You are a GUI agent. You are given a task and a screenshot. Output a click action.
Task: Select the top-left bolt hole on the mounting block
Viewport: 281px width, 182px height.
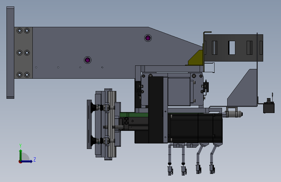(x=19, y=31)
